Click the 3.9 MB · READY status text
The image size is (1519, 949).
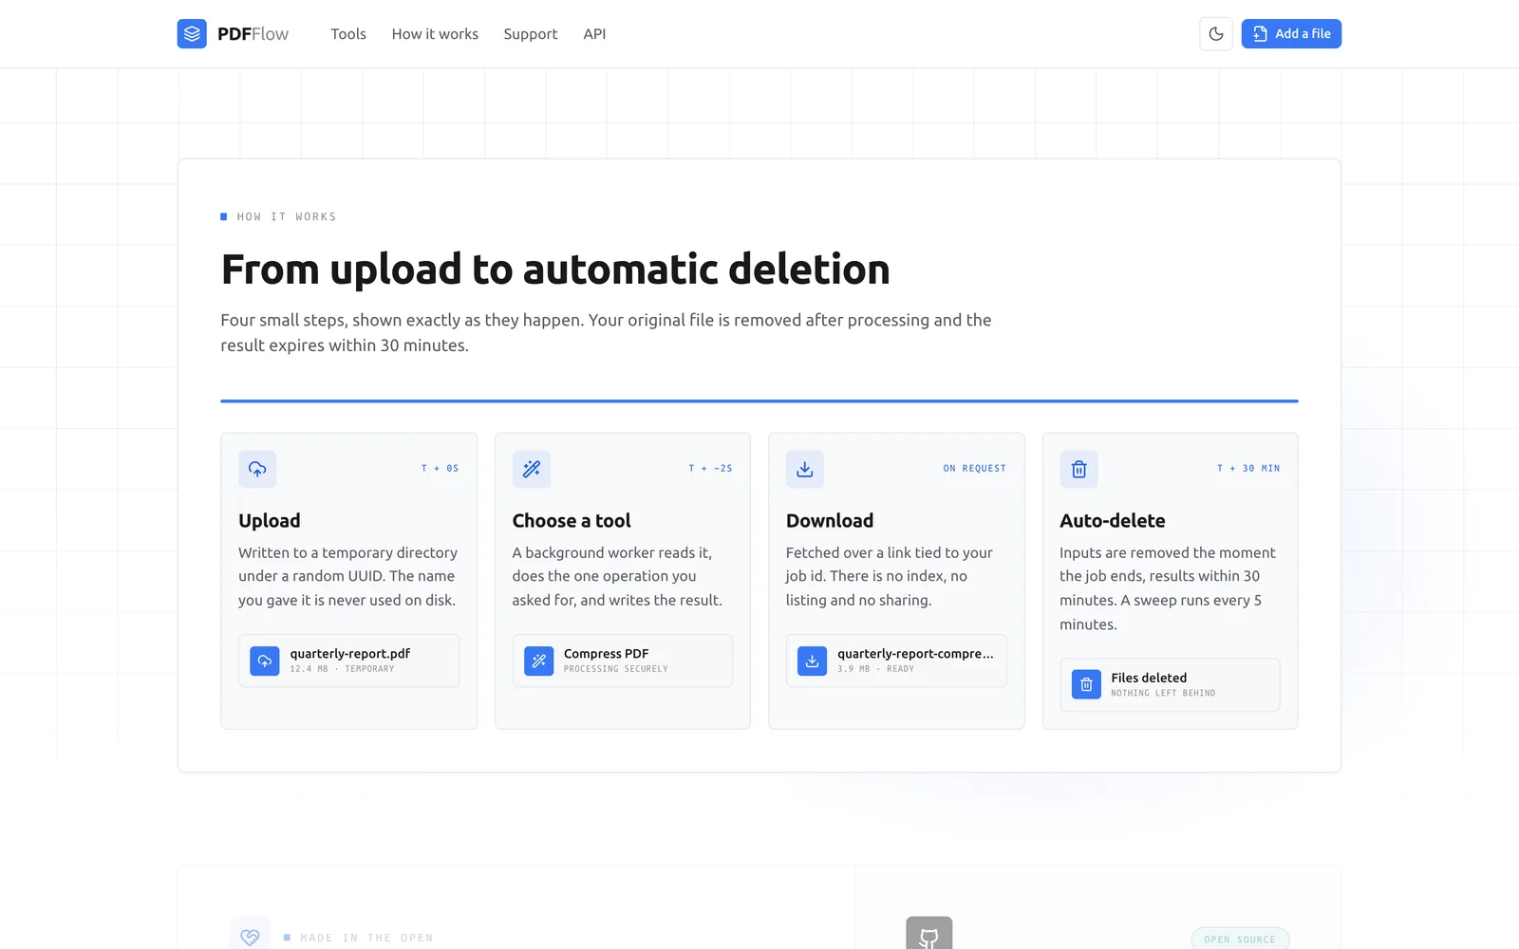[875, 669]
